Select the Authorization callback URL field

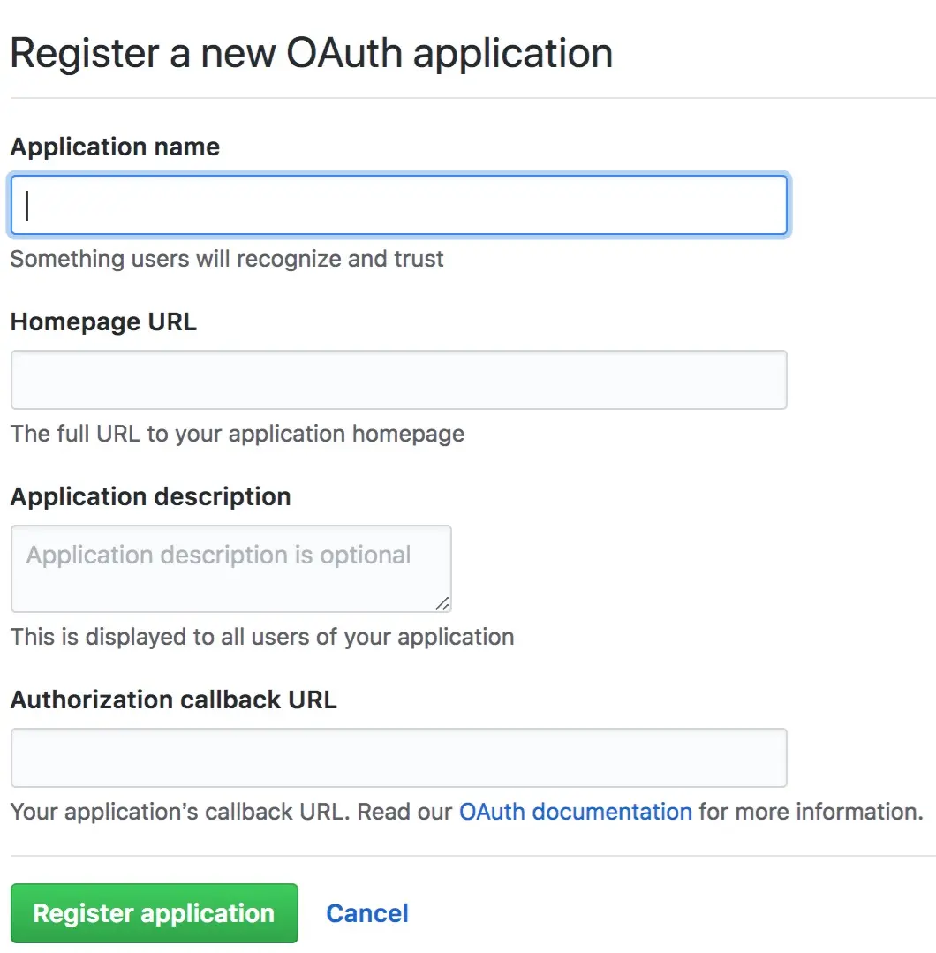click(398, 757)
